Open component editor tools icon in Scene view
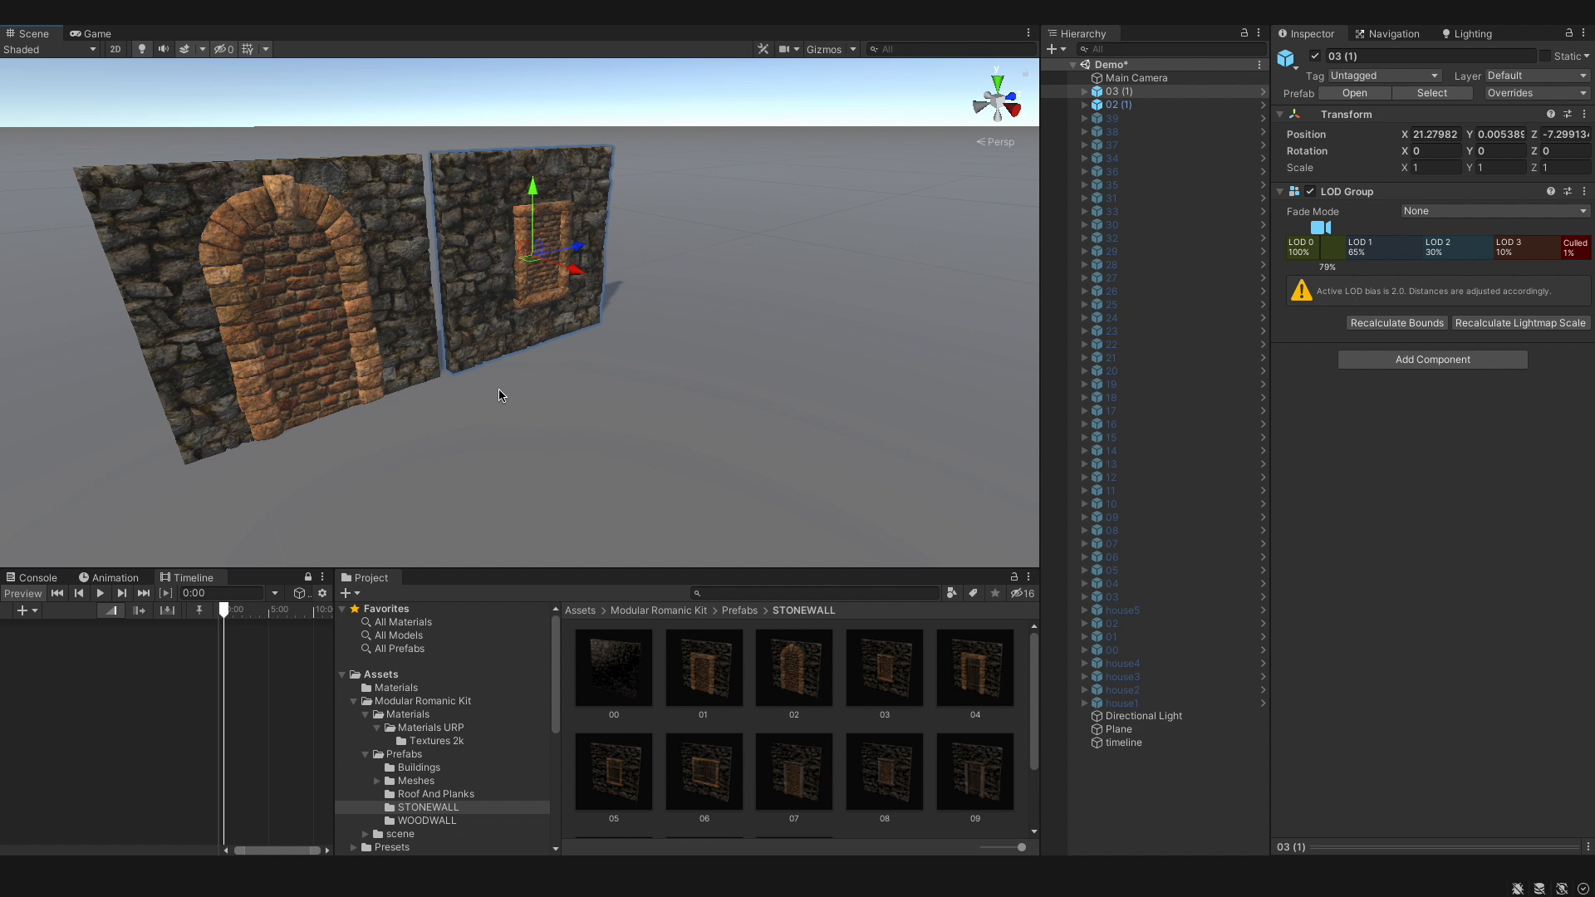This screenshot has width=1595, height=897. (x=763, y=49)
